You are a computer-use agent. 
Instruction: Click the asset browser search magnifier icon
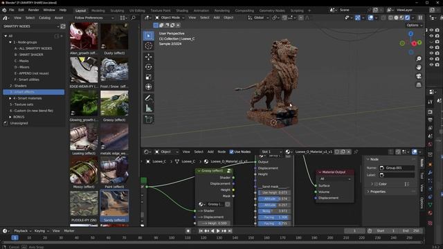pos(134,18)
